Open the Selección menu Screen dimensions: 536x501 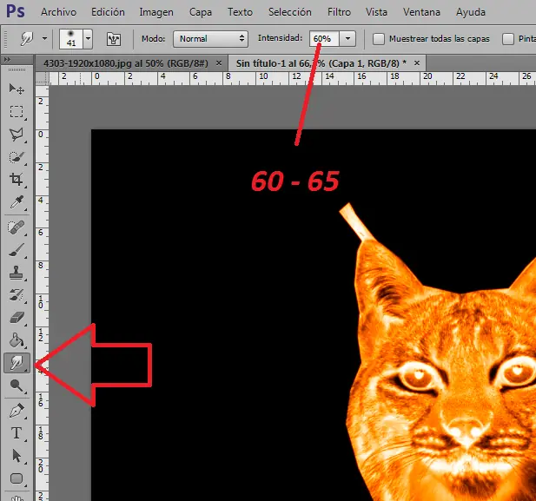[x=290, y=12]
